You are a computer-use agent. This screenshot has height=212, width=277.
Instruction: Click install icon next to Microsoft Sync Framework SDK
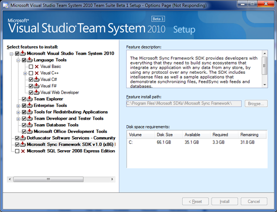23,144
